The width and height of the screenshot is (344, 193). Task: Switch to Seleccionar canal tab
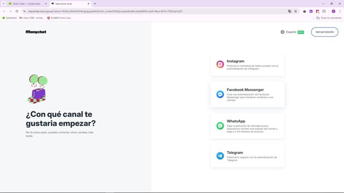(x=70, y=4)
